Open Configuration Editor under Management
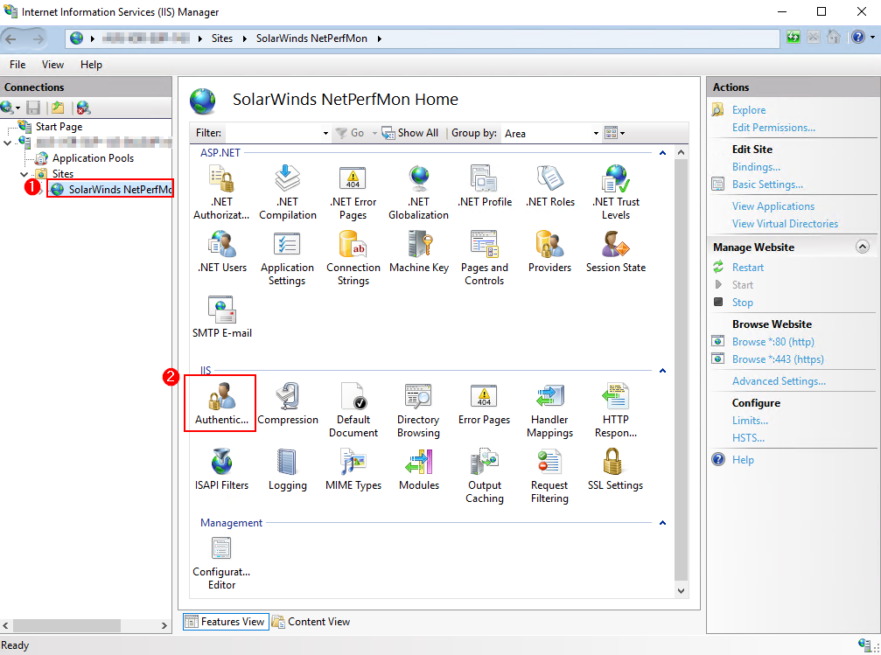The width and height of the screenshot is (881, 655). [221, 563]
